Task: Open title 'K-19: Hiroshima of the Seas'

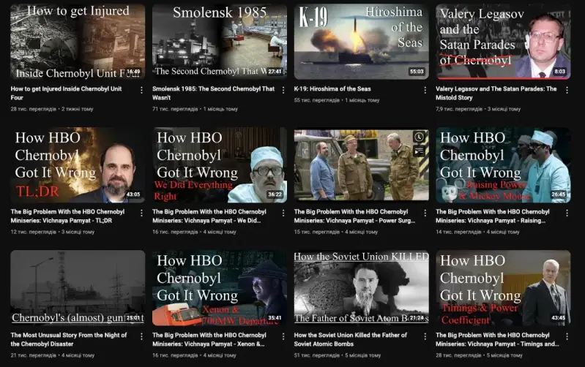Action: pyautogui.click(x=332, y=88)
